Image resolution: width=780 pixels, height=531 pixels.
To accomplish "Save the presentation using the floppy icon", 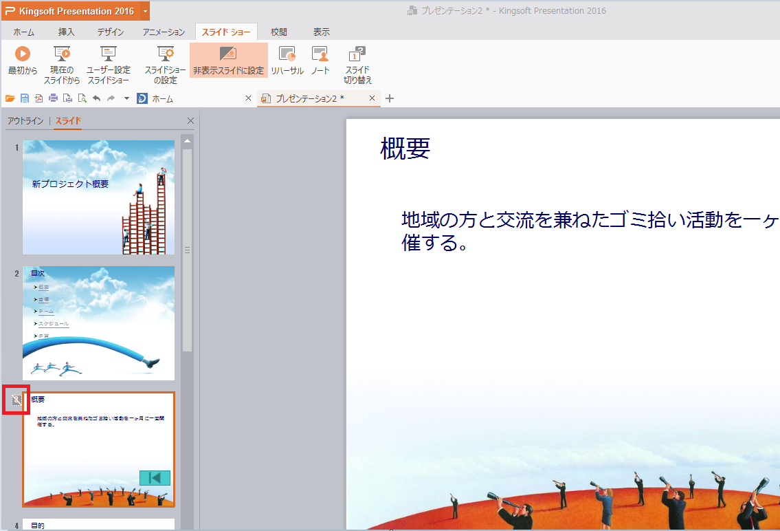I will click(x=24, y=98).
